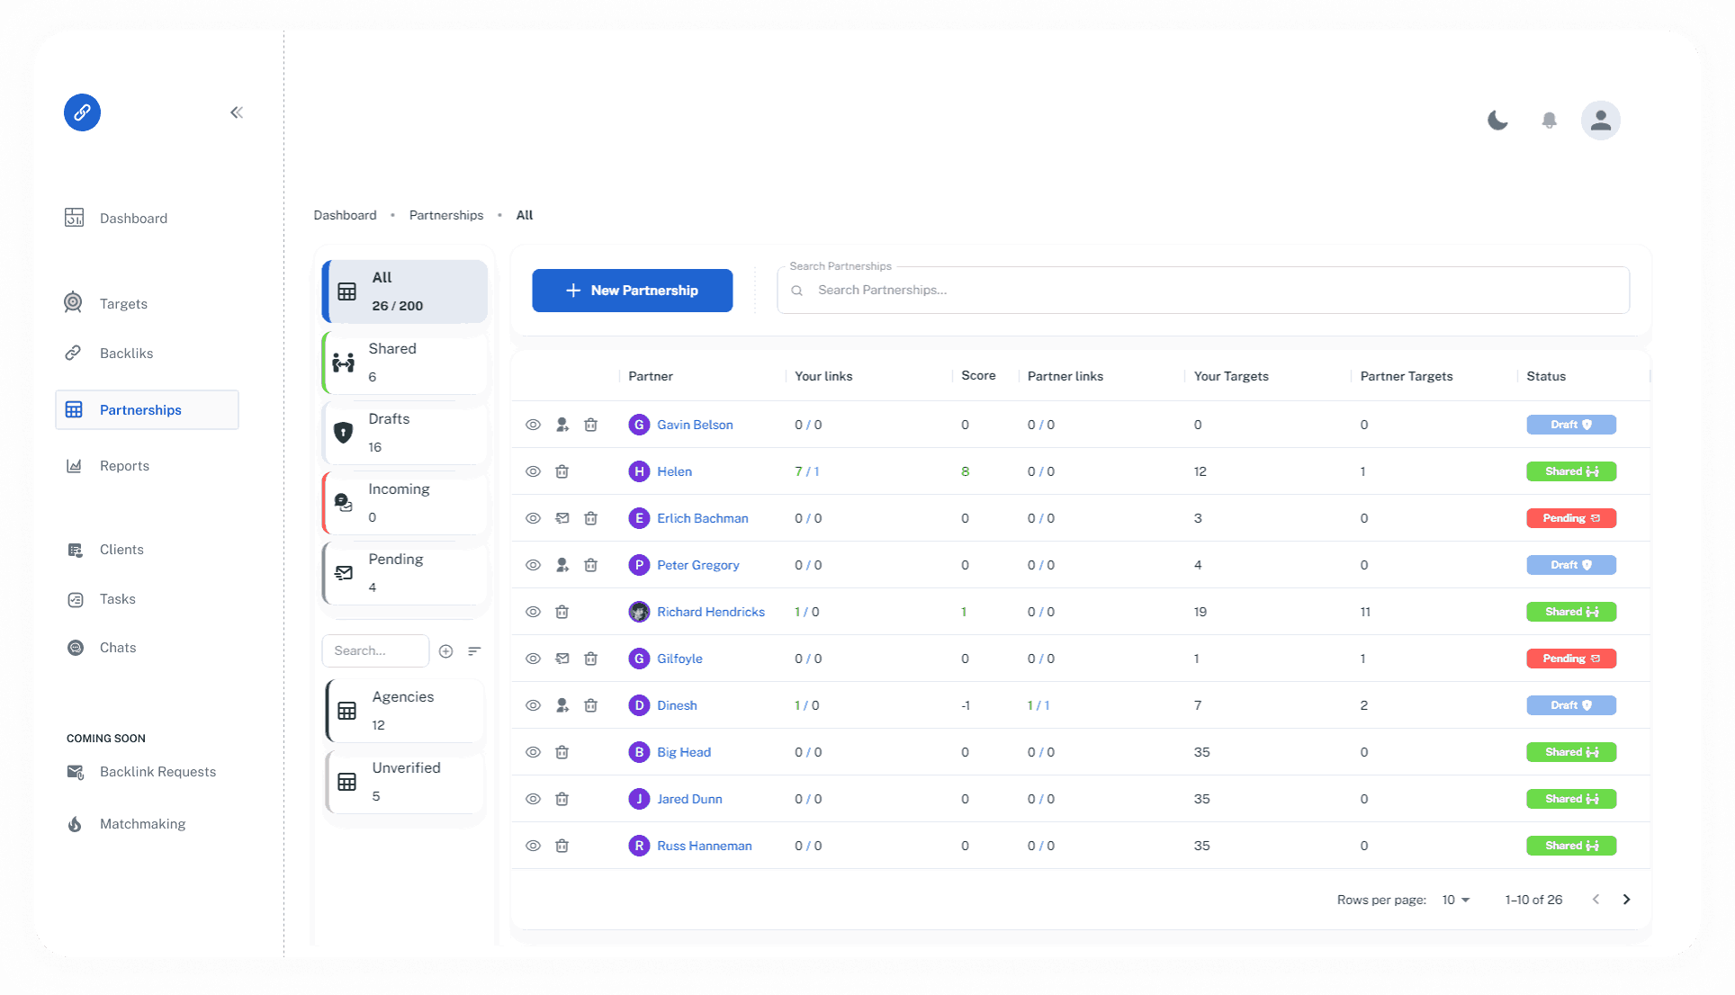
Task: Click user icon in Peter Gregory row
Action: pos(562,565)
